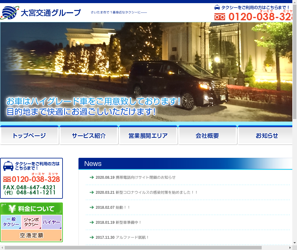Viewport: 297px width, 250px height.
Task: Select the ジャンボタクシー fare button
Action: [x=31, y=222]
